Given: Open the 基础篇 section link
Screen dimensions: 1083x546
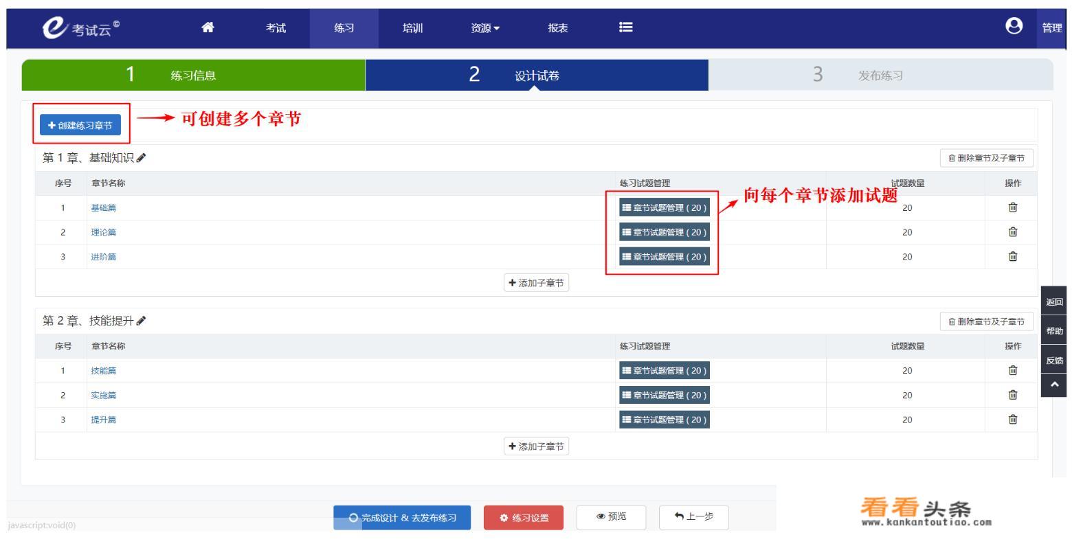Looking at the screenshot, I should [x=104, y=207].
